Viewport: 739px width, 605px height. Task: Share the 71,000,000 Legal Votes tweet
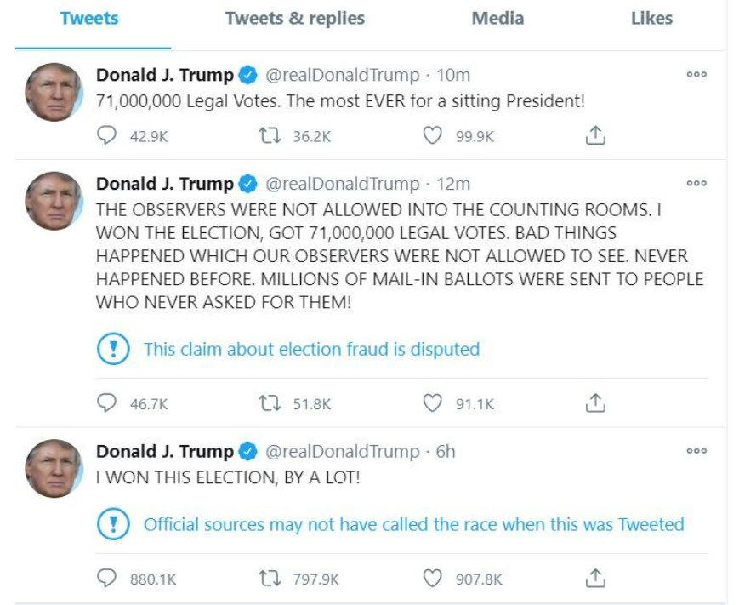596,135
